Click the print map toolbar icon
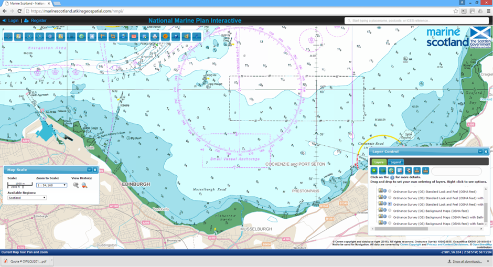Image resolution: width=493 pixels, height=267 pixels. pos(155,37)
